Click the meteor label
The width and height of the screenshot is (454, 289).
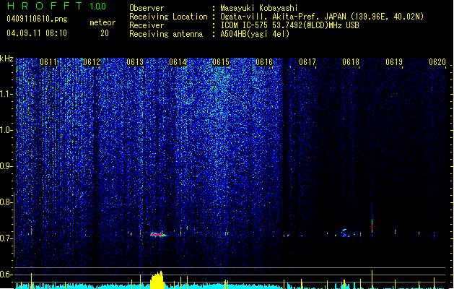102,22
